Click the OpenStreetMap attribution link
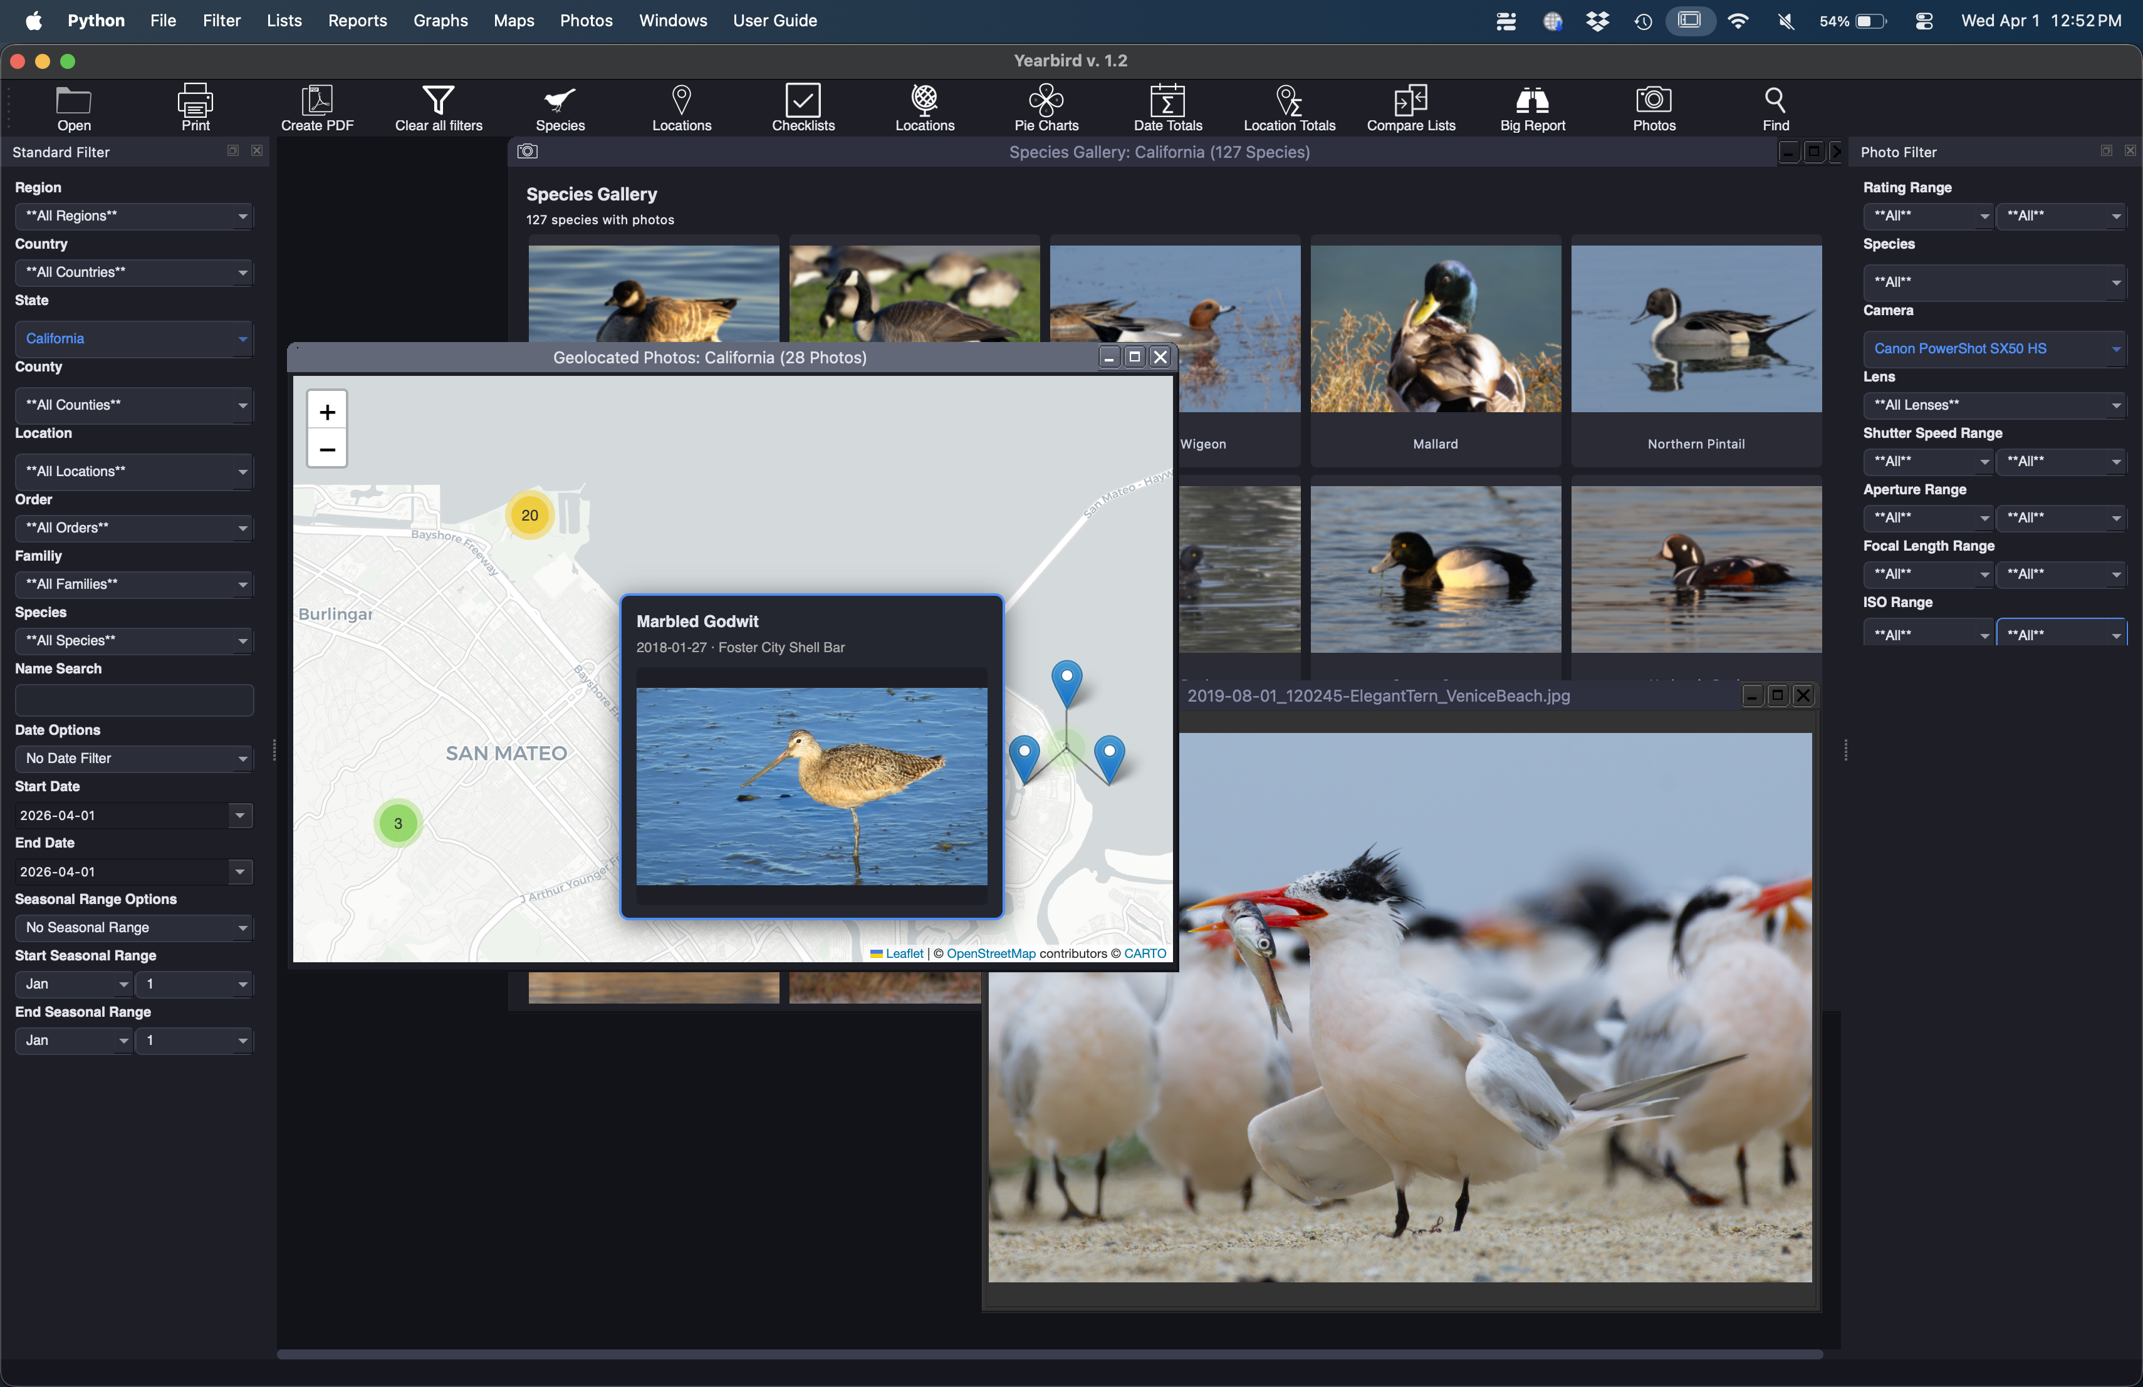Image resolution: width=2143 pixels, height=1387 pixels. pos(991,953)
